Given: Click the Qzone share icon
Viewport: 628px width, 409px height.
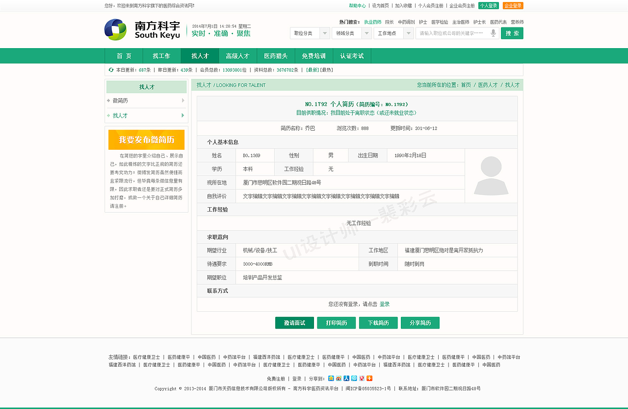Looking at the screenshot, I should click(331, 379).
